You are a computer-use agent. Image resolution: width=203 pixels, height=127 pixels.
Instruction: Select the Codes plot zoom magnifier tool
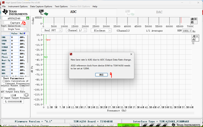(x=192, y=19)
